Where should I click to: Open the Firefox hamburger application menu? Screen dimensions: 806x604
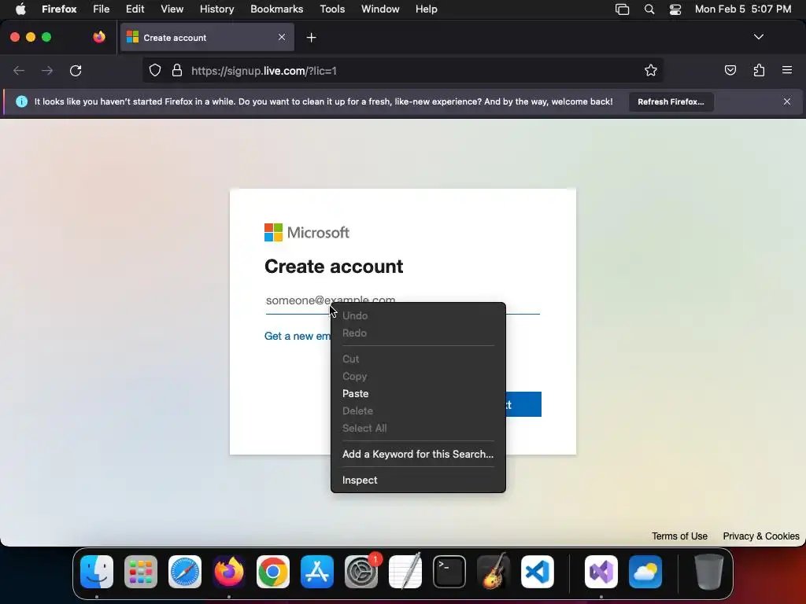click(x=787, y=70)
